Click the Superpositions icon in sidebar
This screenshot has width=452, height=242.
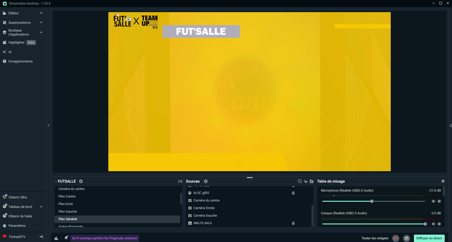[x=5, y=23]
